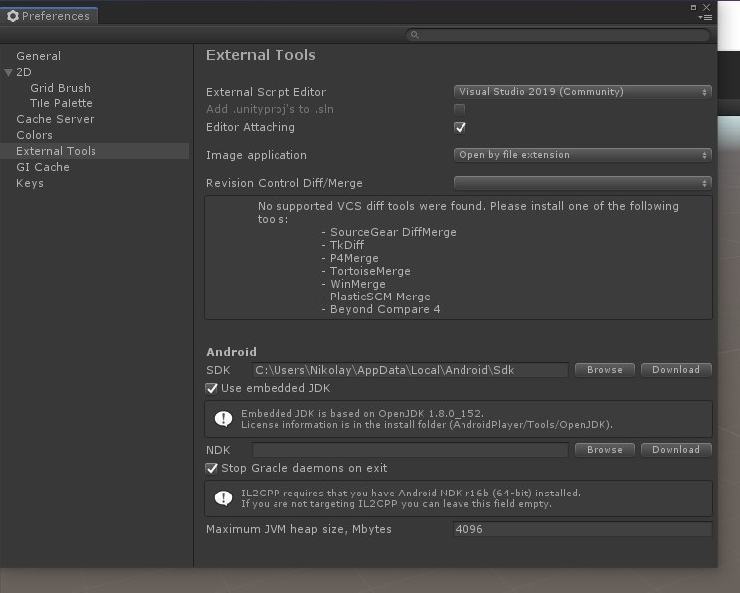The height and width of the screenshot is (593, 740).
Task: Open GI Cache preferences
Action: pyautogui.click(x=43, y=167)
